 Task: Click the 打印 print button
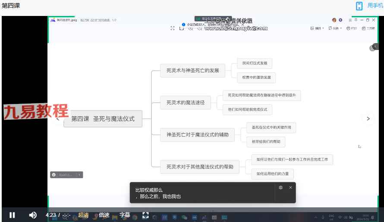coord(351,28)
